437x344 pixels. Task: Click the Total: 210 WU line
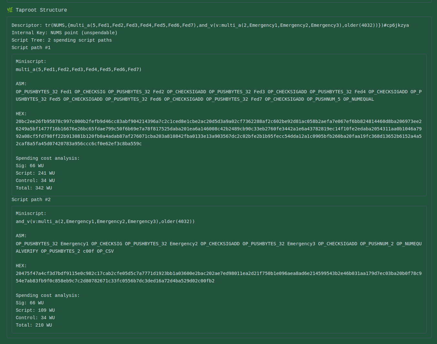pos(34,325)
